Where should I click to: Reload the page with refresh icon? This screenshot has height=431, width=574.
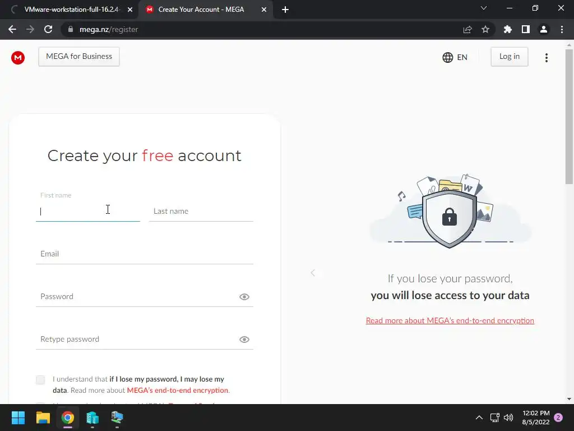[x=48, y=29]
